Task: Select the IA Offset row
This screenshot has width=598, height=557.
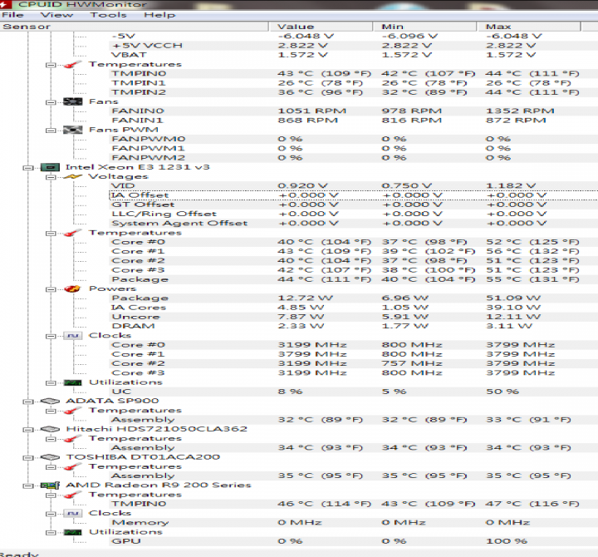Action: click(353, 195)
